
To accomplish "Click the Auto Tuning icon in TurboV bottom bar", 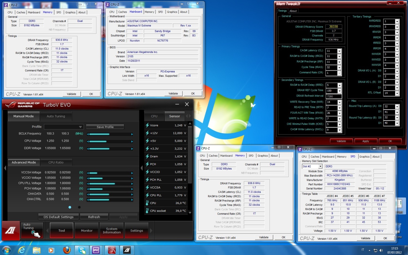I will (x=32, y=230).
